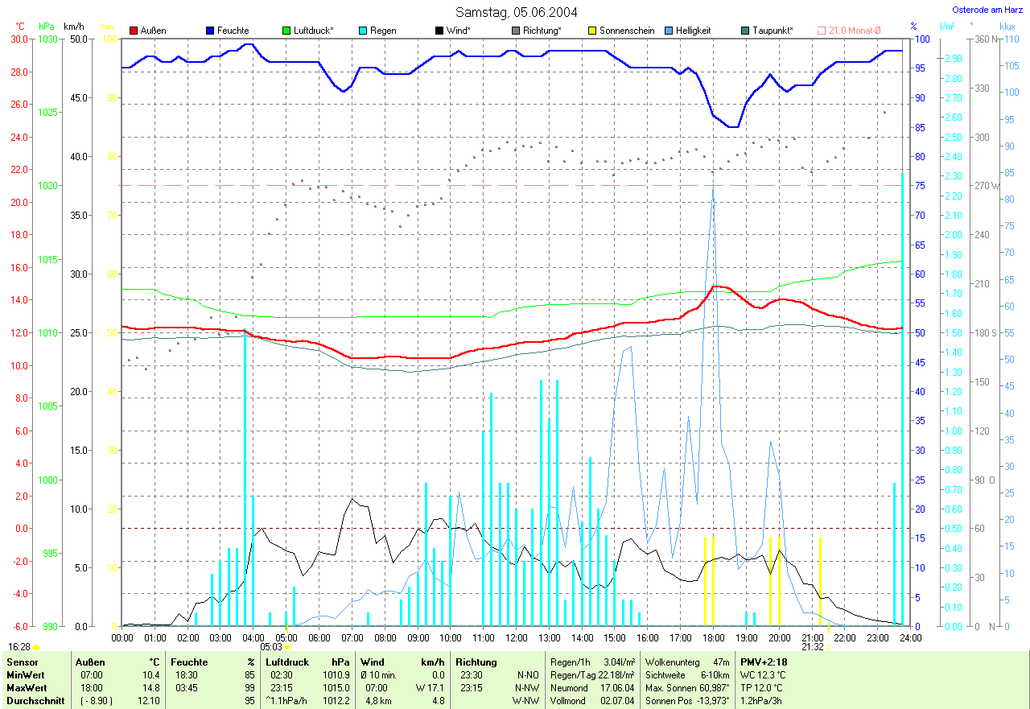Click the sunset icon next to 21:32
The width and height of the screenshot is (1030, 709).
[x=830, y=646]
